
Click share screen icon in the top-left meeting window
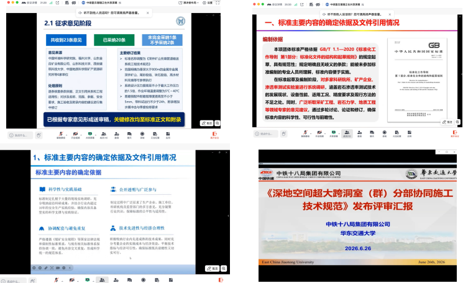(89, 134)
